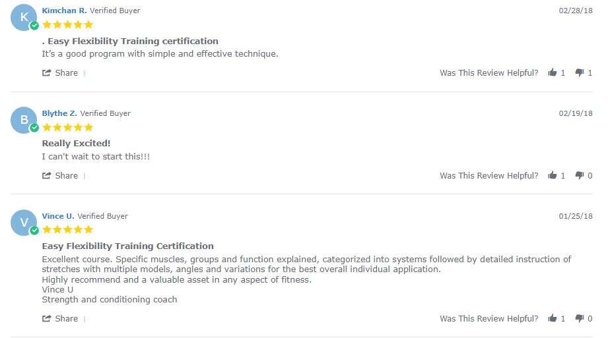This screenshot has width=610, height=338.
Task: Thumbs down Kimchan R.'s review
Action: point(580,72)
